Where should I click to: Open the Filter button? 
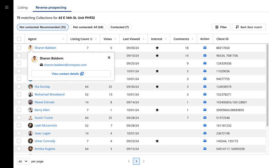tap(221, 27)
